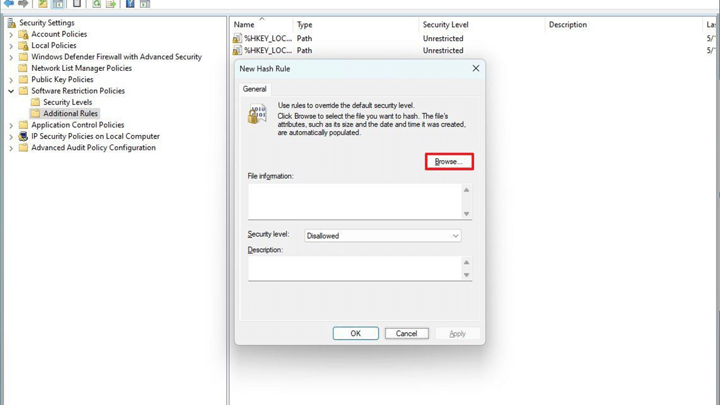Screen dimensions: 720x405
Task: Confirm the dialog with OK
Action: point(356,334)
